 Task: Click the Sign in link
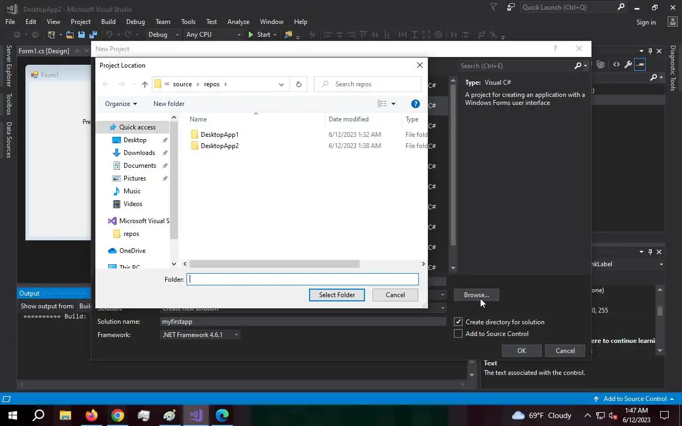tap(646, 22)
